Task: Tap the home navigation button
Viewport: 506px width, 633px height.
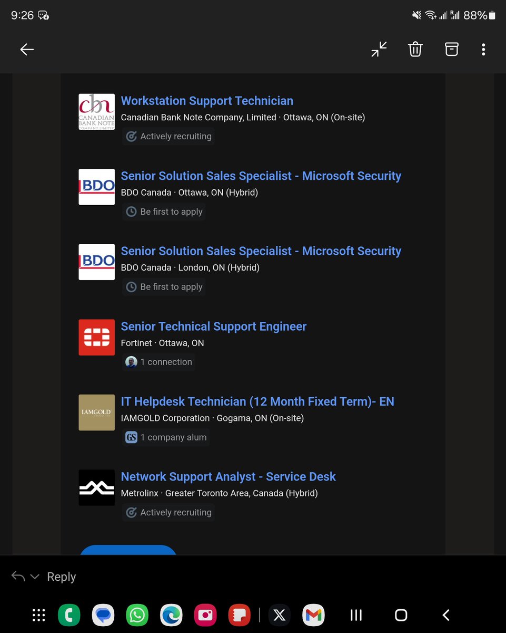Action: [x=401, y=615]
